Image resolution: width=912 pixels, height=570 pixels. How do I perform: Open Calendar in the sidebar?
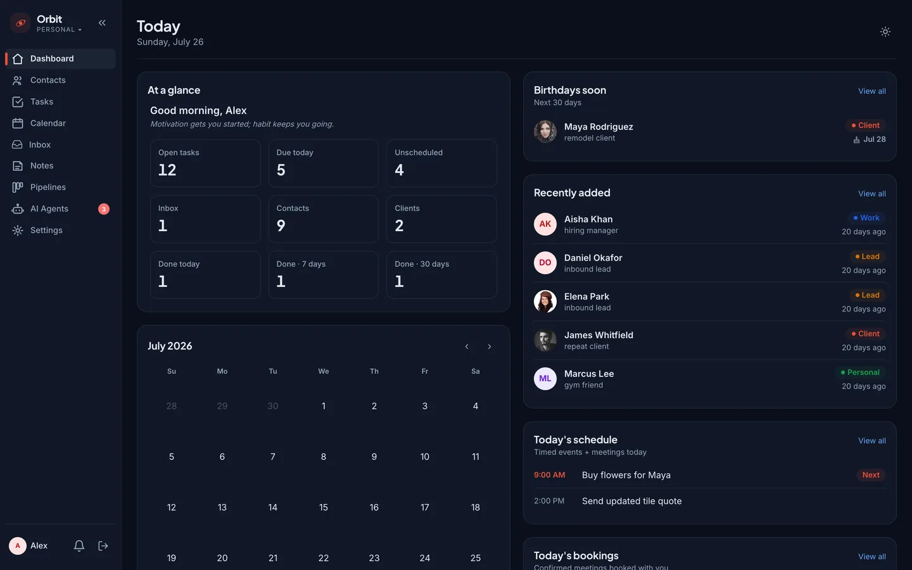(60, 123)
